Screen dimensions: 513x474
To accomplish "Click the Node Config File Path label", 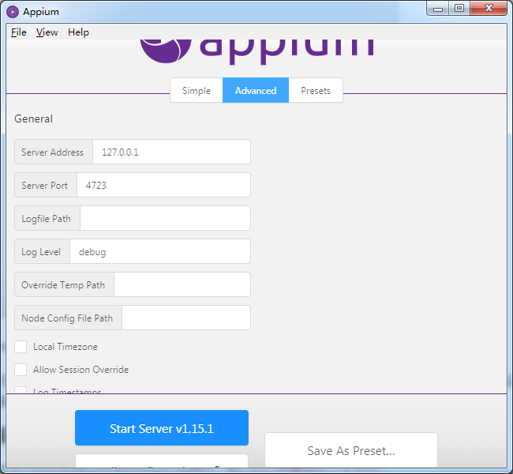I will (67, 318).
